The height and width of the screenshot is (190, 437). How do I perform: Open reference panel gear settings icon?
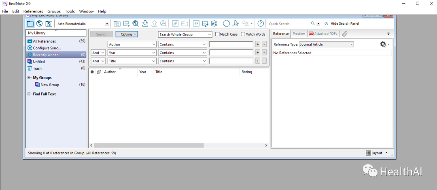[x=384, y=44]
